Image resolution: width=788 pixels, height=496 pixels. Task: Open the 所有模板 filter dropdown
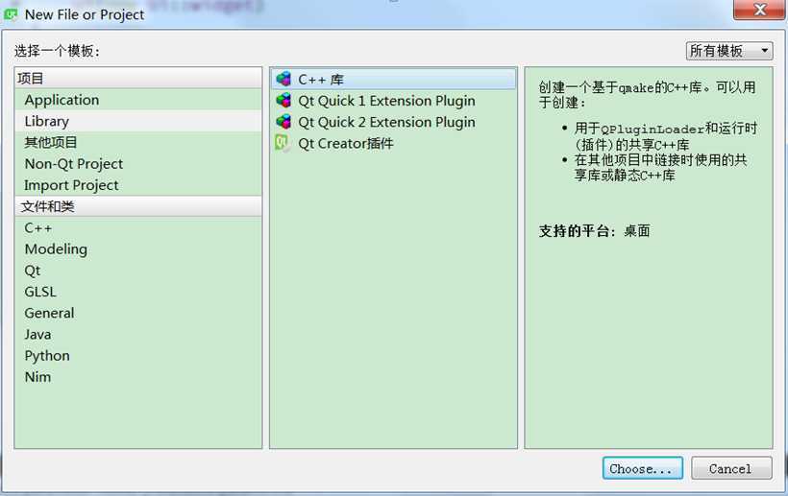(729, 51)
